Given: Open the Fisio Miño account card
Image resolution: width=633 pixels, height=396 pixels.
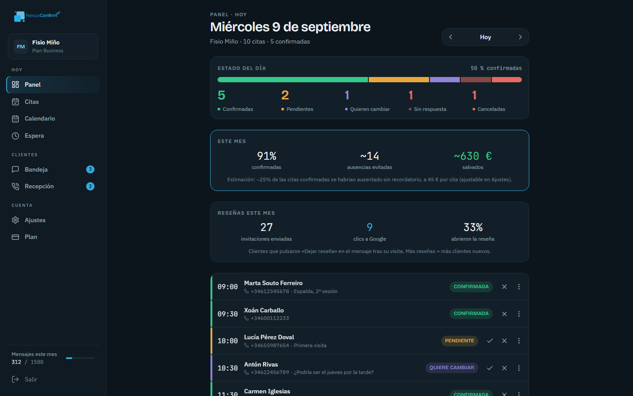Looking at the screenshot, I should click(x=53, y=46).
